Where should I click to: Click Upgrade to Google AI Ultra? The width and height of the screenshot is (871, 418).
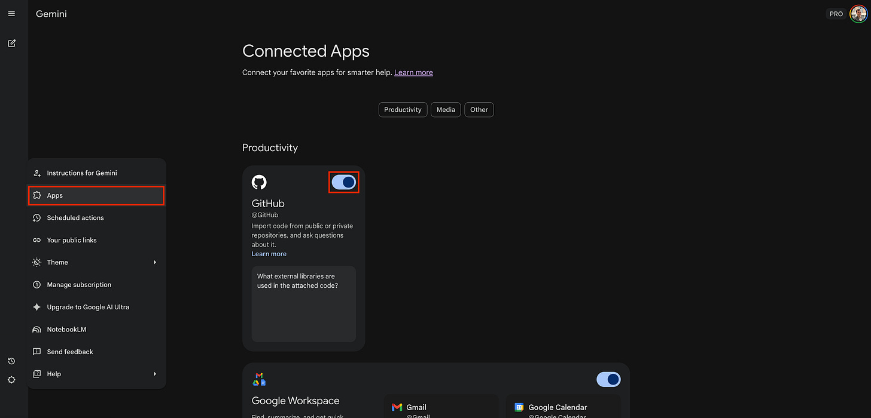point(89,306)
